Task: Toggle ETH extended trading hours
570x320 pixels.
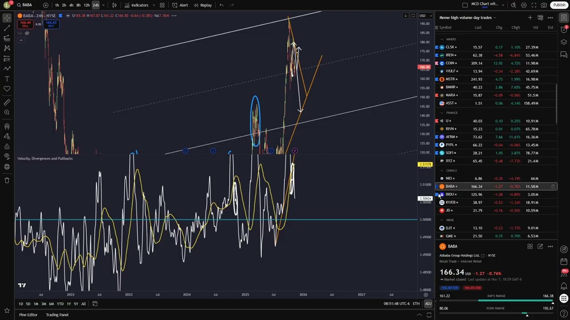Action: tap(416, 304)
